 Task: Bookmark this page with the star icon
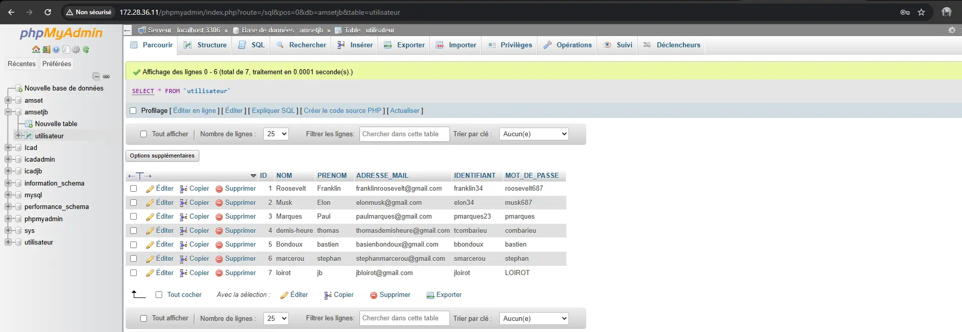(921, 12)
